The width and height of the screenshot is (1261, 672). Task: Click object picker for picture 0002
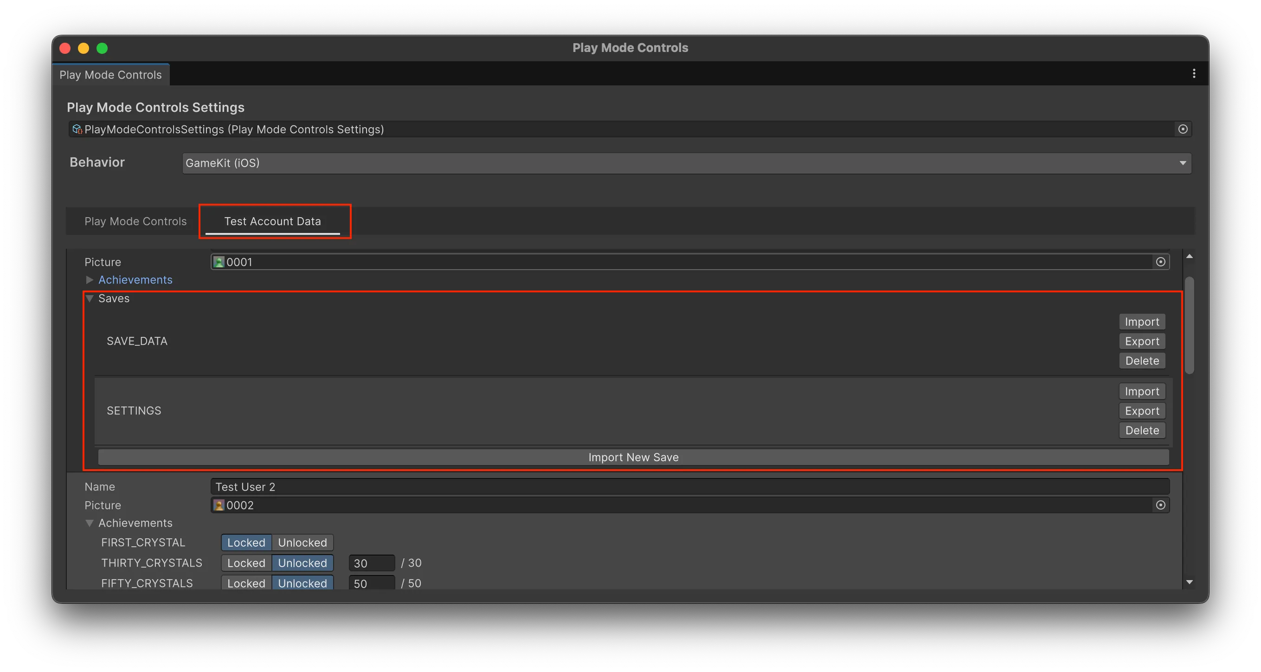click(1160, 505)
